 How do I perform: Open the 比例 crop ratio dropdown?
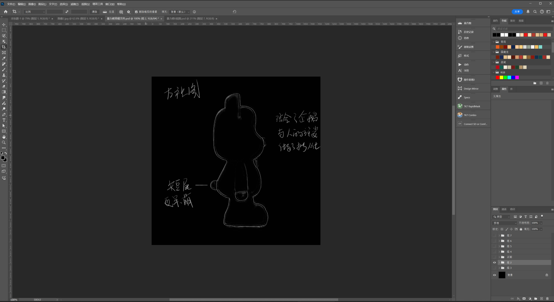coord(35,12)
